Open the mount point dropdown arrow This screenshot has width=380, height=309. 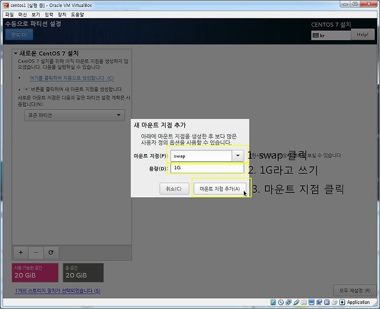coord(237,156)
